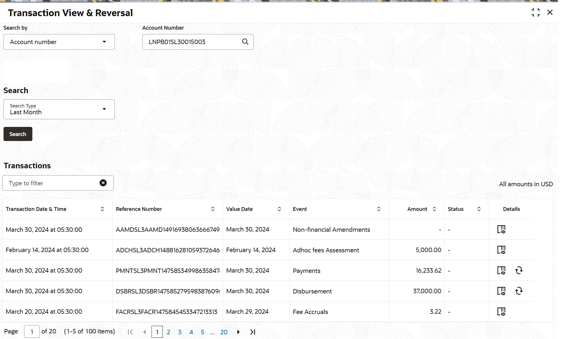565x339 pixels.
Task: Go to page 3 of results
Action: pos(180,332)
